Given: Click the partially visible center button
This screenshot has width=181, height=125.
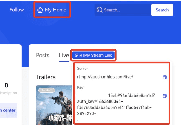Looking at the screenshot, I should pos(8,110).
